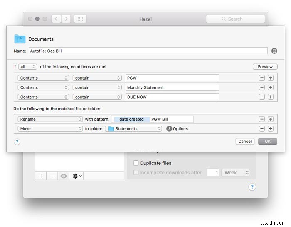Click the notes icon beside the Name field

[274, 51]
